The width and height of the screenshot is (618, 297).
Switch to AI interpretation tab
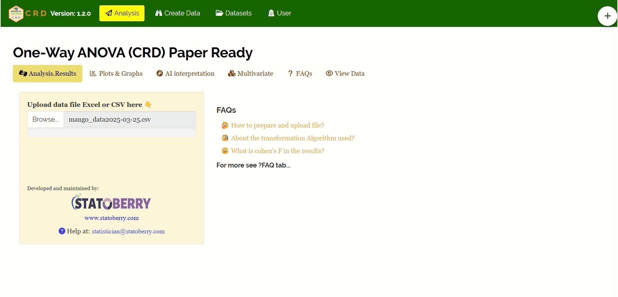point(185,74)
